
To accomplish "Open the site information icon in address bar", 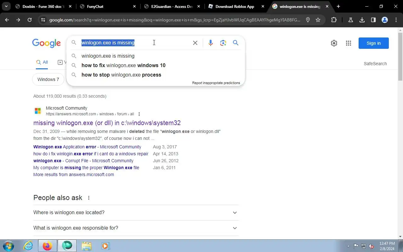I will 43,20.
